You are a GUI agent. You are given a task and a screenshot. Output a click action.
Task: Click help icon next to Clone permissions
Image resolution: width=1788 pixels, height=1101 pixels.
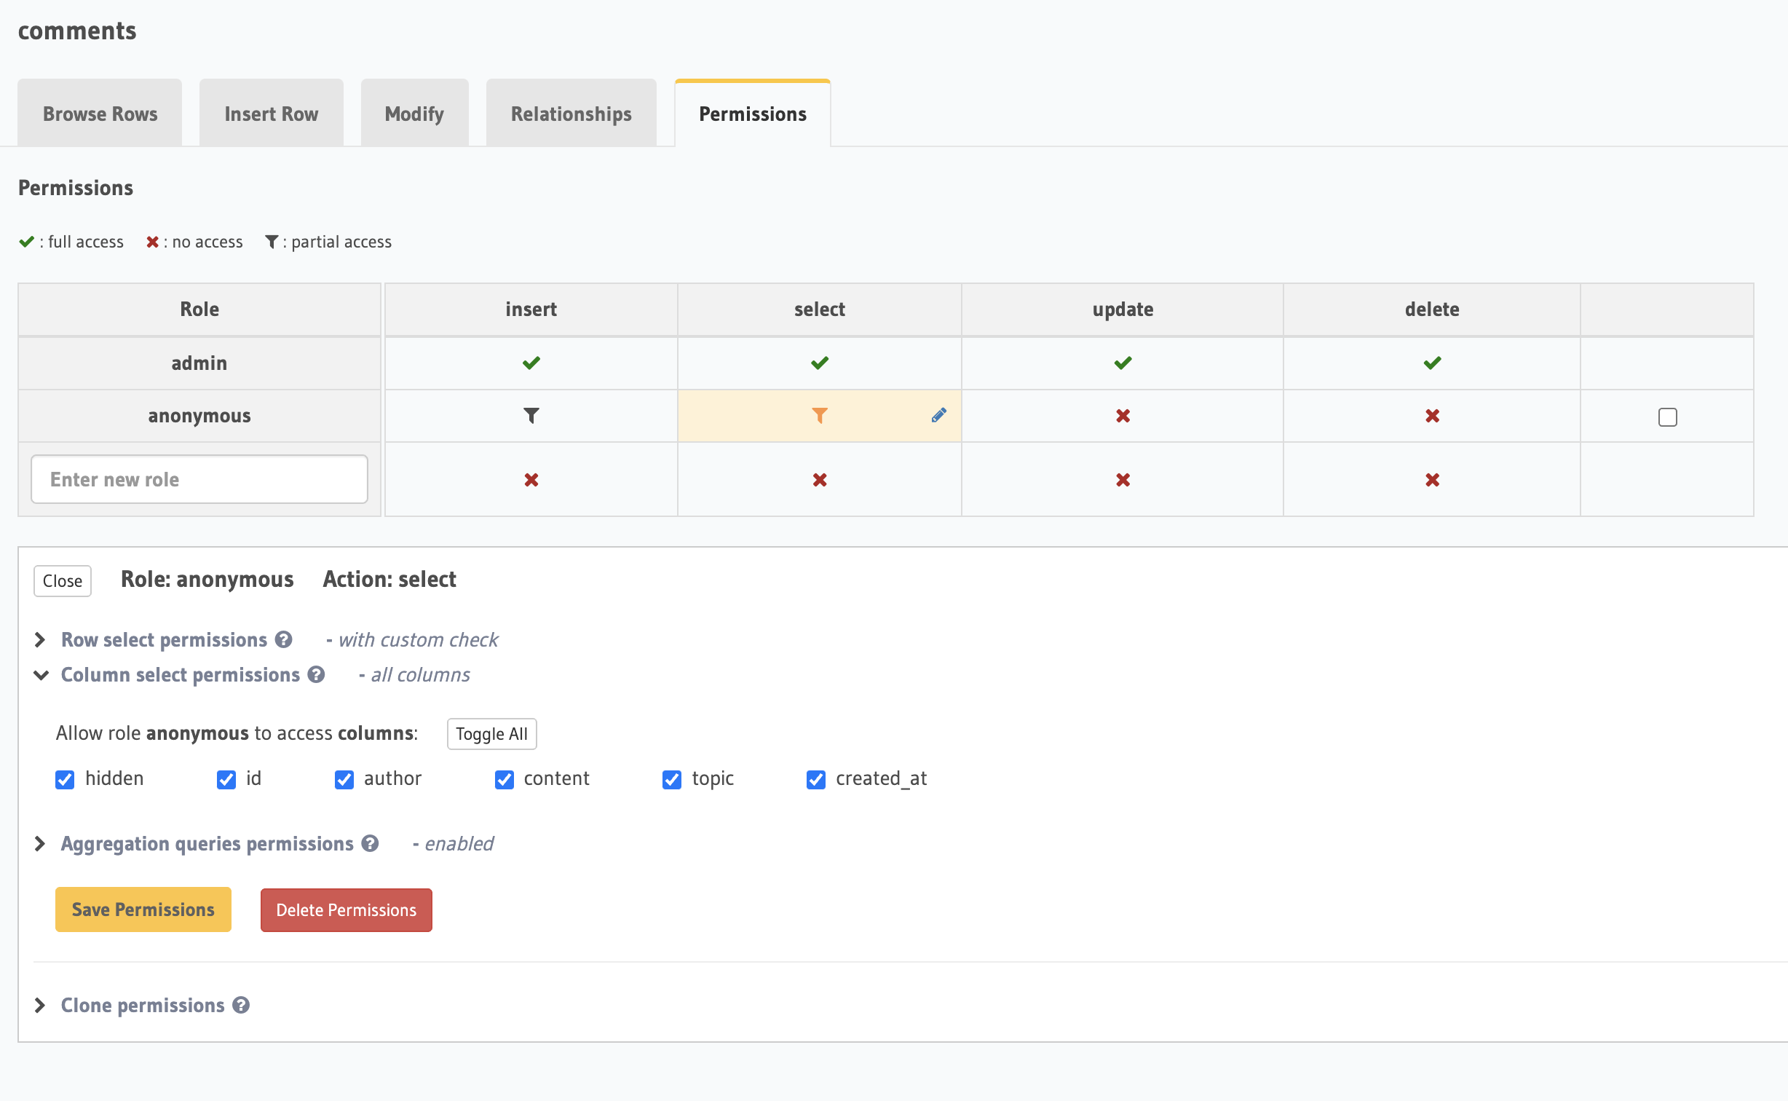[x=241, y=1005]
